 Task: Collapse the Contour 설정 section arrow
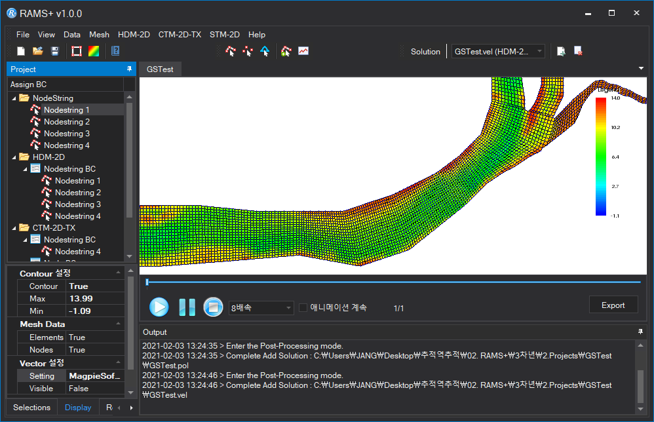(119, 273)
